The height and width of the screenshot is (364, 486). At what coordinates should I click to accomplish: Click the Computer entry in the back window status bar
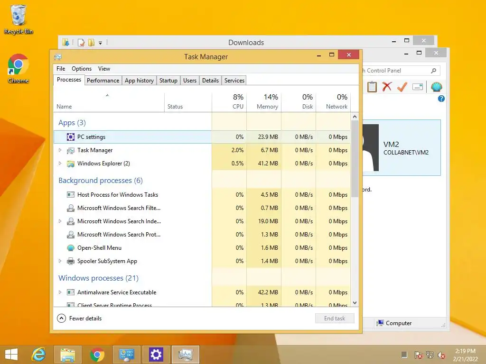[x=394, y=323]
